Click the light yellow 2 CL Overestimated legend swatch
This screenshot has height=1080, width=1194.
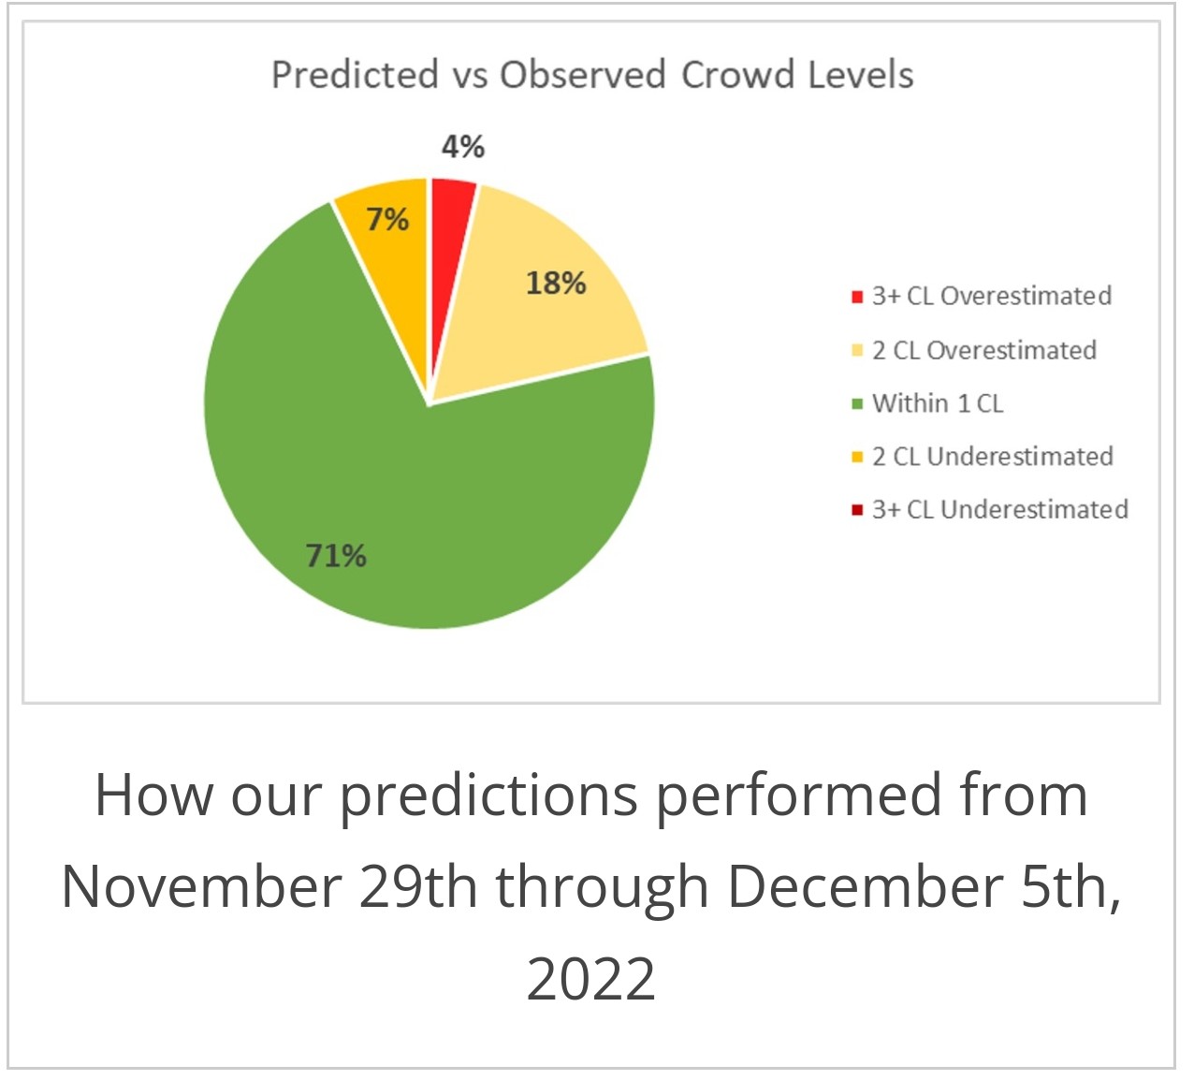pyautogui.click(x=856, y=351)
